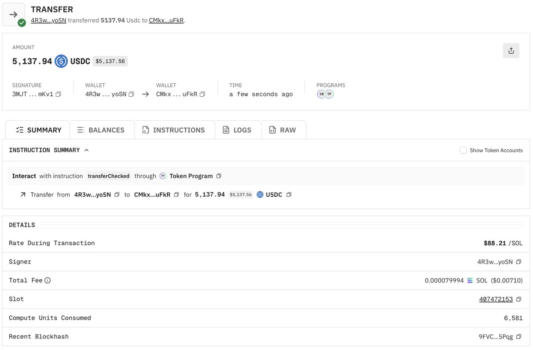Open the Raw tab
533x350 pixels.
pos(283,130)
